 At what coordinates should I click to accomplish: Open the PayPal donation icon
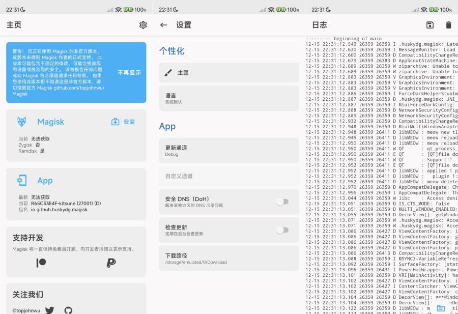coord(111,263)
